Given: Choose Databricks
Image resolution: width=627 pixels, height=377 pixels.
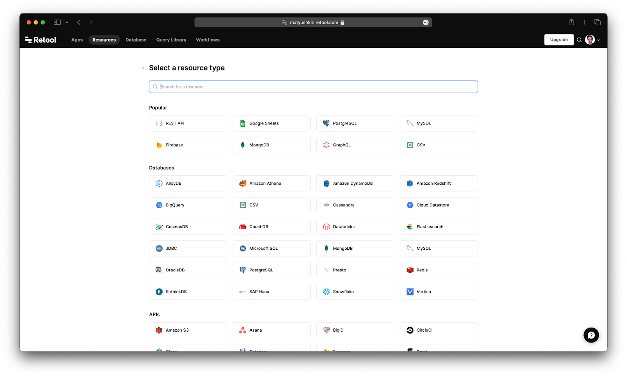Looking at the screenshot, I should (355, 227).
